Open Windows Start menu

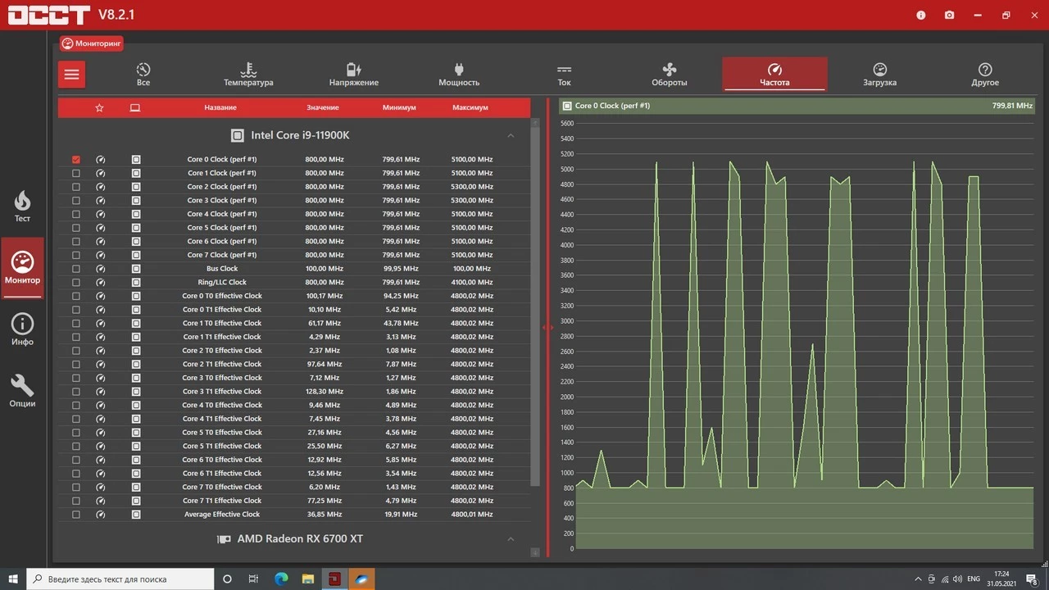[13, 579]
